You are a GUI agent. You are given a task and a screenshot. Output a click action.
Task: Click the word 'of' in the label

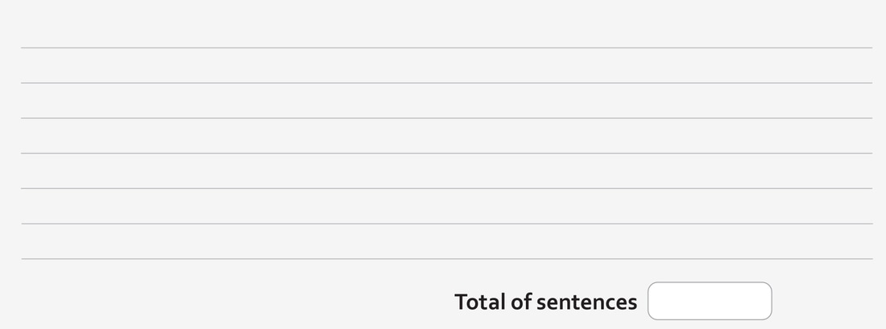[x=521, y=302]
